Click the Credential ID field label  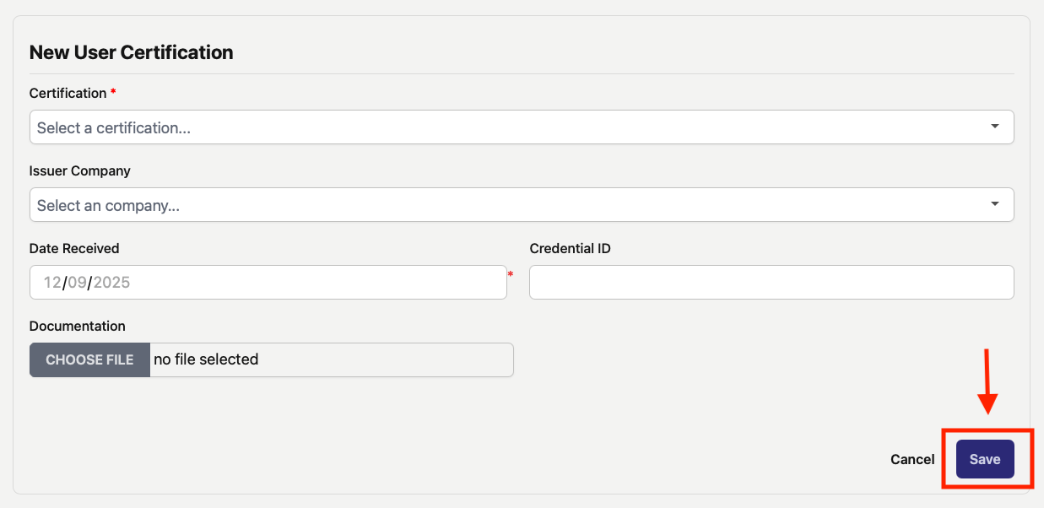[571, 248]
